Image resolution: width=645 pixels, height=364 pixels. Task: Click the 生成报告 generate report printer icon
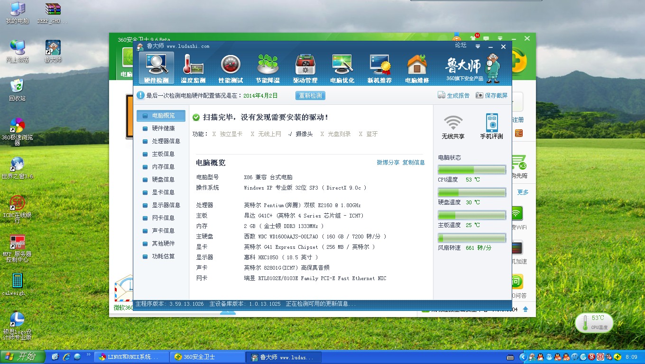441,95
